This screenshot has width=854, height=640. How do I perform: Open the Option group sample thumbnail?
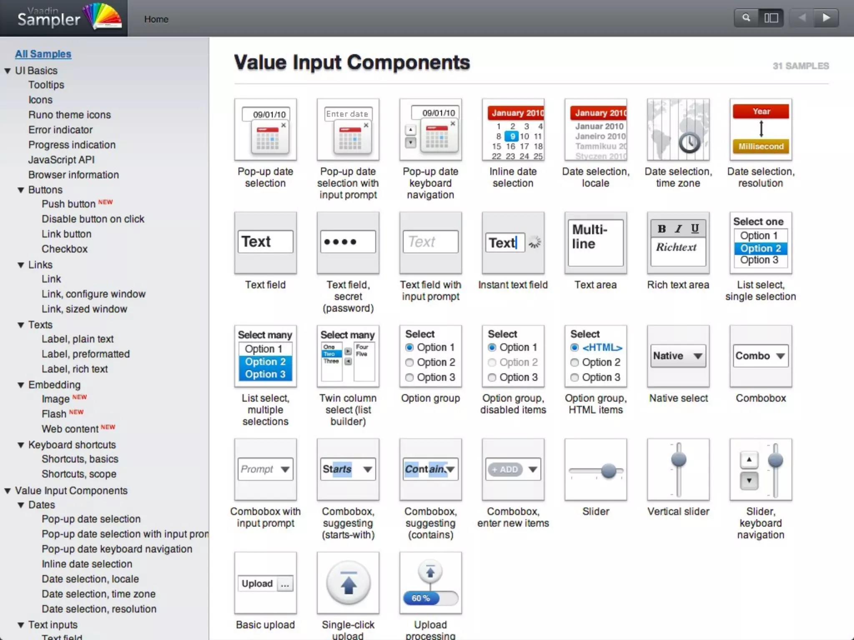430,356
